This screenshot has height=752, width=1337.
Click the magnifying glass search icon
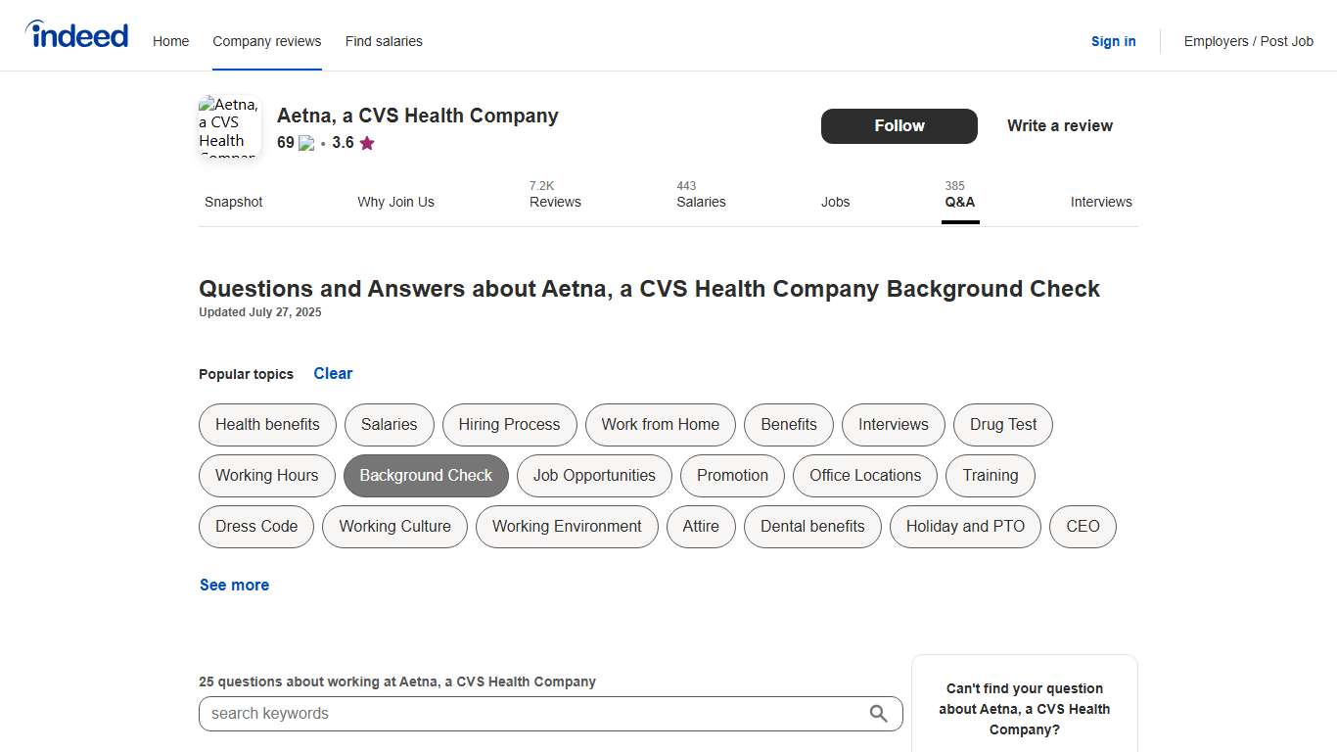878,714
